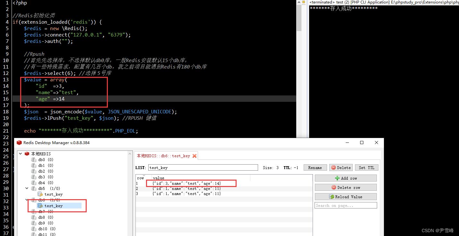The height and width of the screenshot is (236, 459).
Task: Click the terminated test (2) PHP CLI console title
Action: click(x=384, y=2)
